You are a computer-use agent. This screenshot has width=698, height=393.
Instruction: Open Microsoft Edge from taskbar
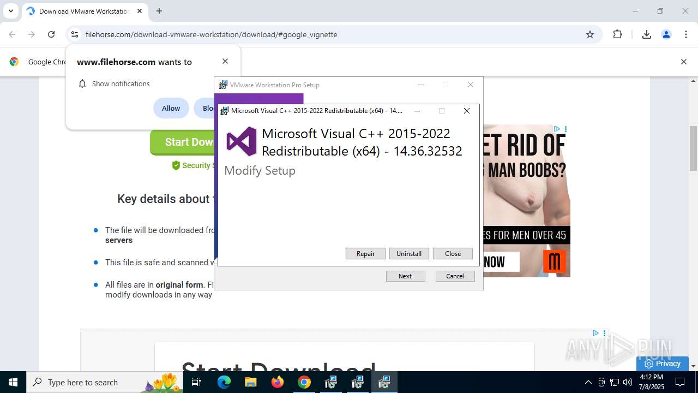(224, 382)
